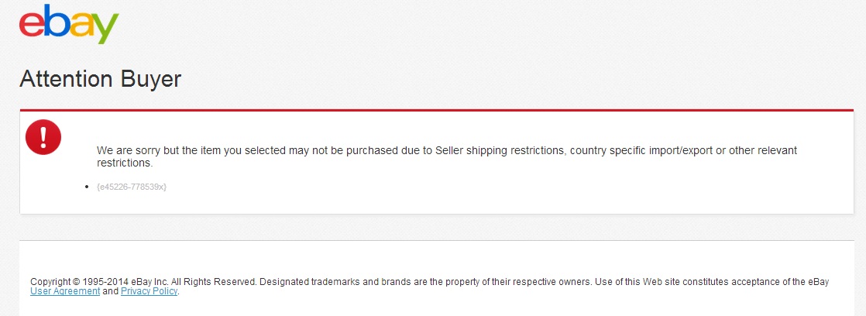Click 'country specific import/export' in the message

tap(641, 150)
